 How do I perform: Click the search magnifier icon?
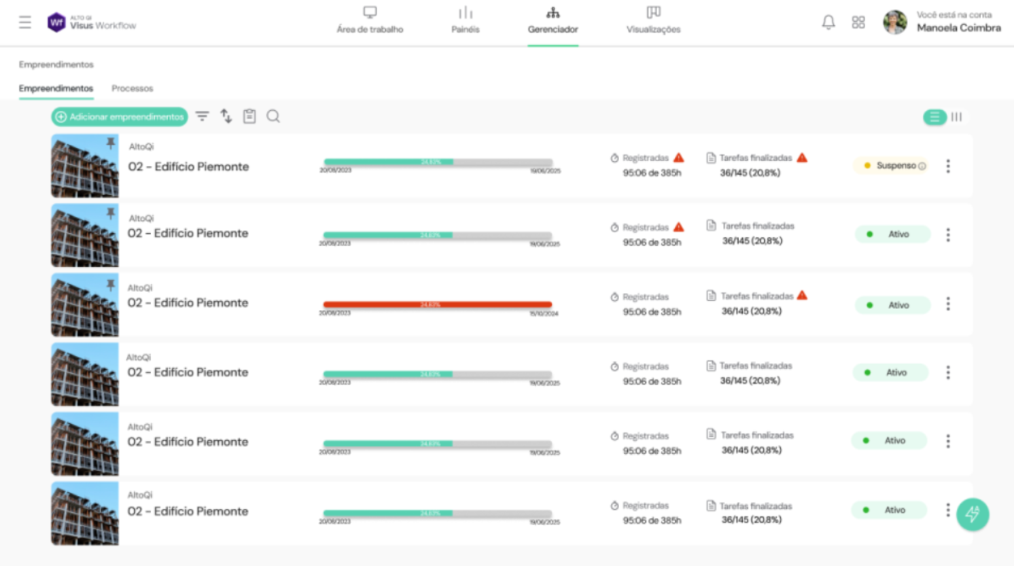[x=273, y=116]
